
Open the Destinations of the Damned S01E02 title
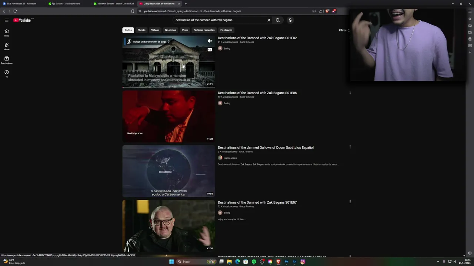257,38
